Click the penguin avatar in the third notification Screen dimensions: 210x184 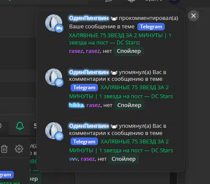coord(54,131)
